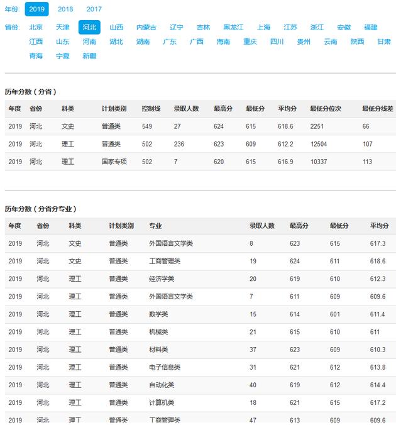Click the 历年分数（分省分专业） section heading
The width and height of the screenshot is (396, 425).
[41, 209]
